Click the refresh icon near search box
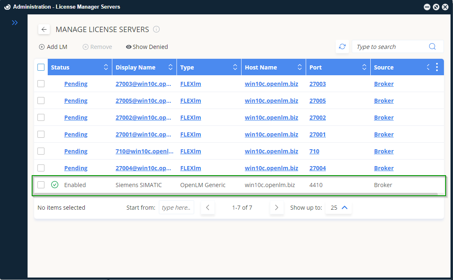 click(342, 47)
